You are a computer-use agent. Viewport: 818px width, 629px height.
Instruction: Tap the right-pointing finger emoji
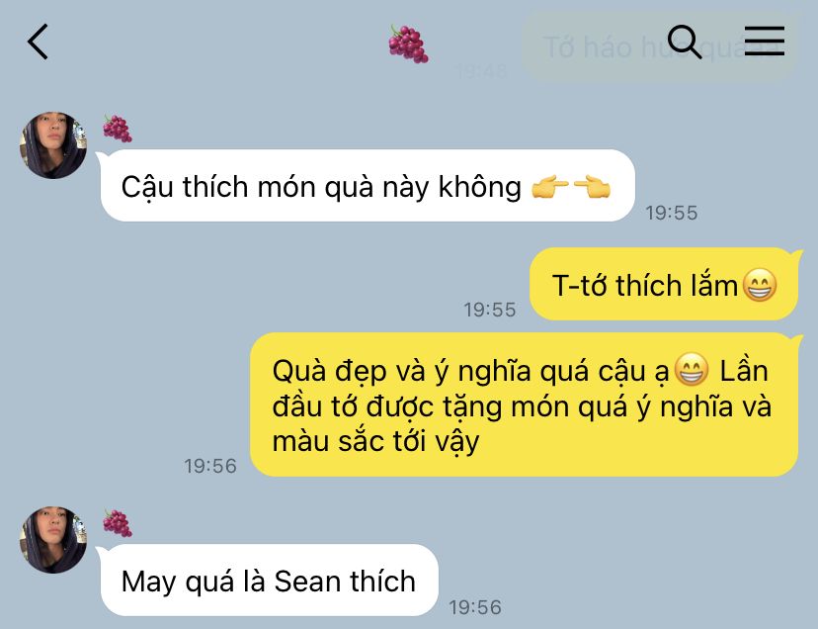click(550, 187)
